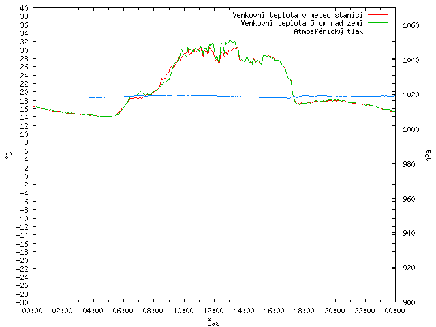Click the 'Čas' x-axis title
The image size is (436, 327).
click(x=213, y=322)
